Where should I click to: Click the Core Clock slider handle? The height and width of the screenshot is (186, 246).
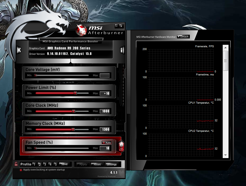73,111
